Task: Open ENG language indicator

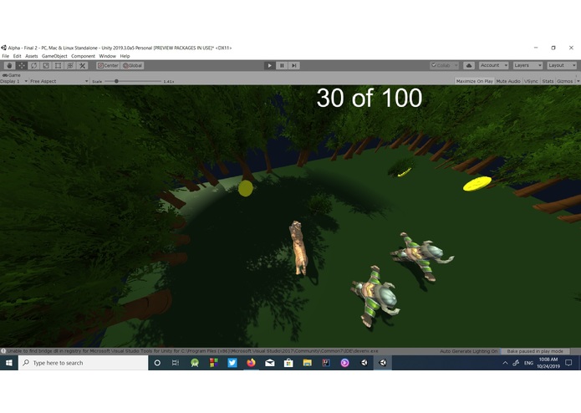Action: tap(529, 363)
